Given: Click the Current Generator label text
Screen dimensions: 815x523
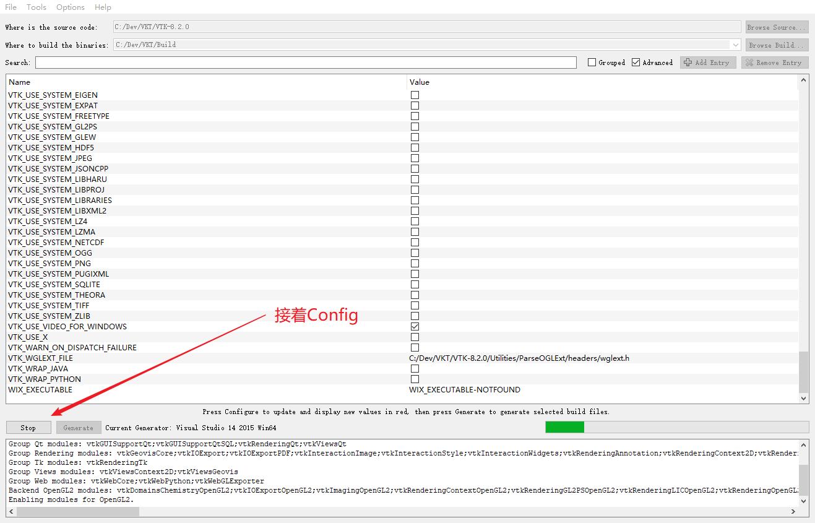Looking at the screenshot, I should tap(191, 428).
